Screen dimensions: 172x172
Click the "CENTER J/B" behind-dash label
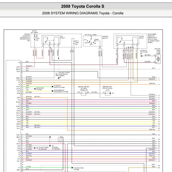83,90
